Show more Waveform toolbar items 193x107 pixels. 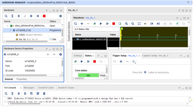coord(189,22)
